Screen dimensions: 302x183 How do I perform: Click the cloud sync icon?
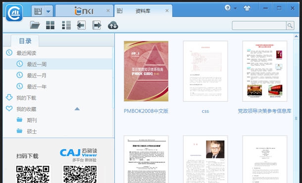(113, 25)
